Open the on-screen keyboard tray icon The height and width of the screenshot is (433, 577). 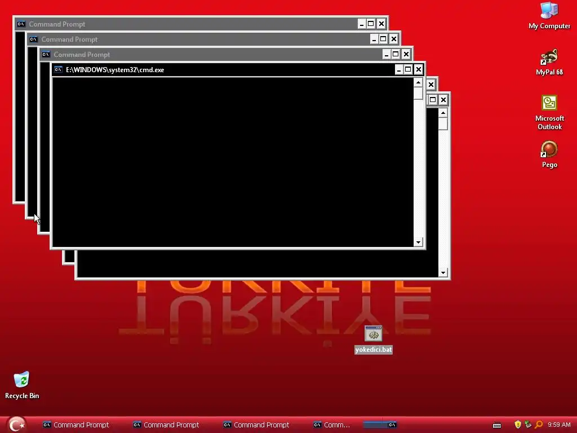pyautogui.click(x=497, y=425)
